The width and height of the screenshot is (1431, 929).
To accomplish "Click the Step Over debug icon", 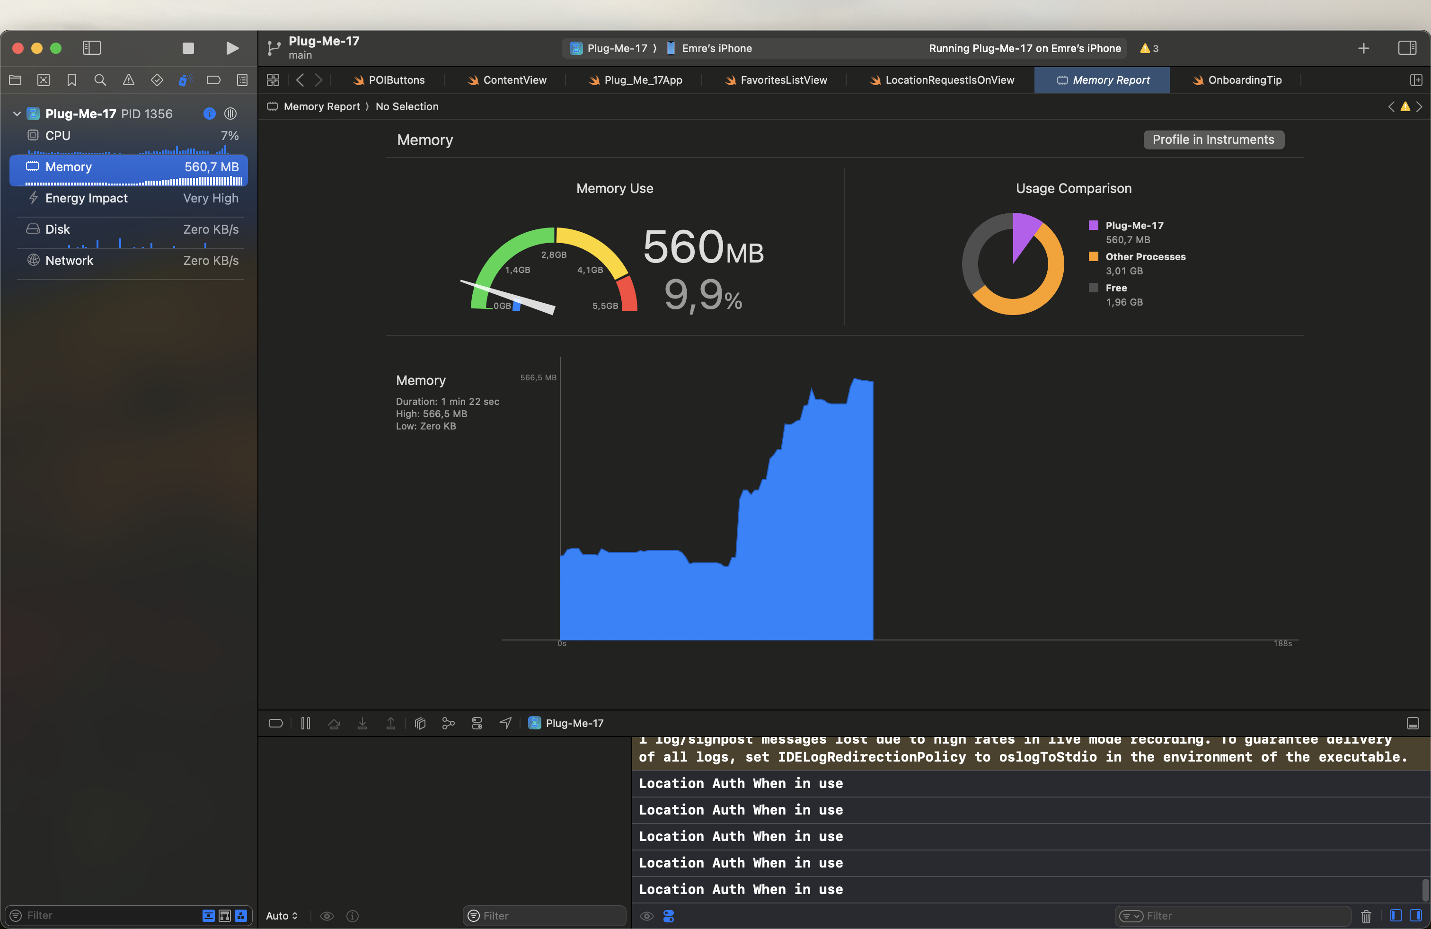I will point(334,723).
